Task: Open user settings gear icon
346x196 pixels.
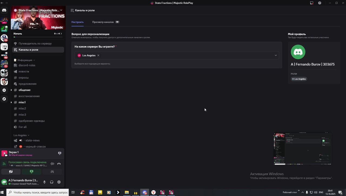Action: tap(59, 182)
